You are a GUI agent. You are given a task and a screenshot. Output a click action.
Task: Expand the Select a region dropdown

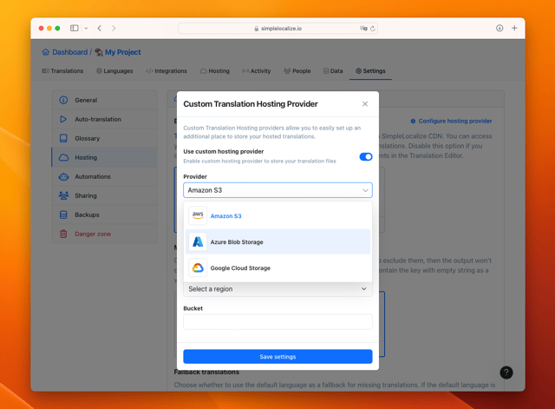[x=277, y=289]
